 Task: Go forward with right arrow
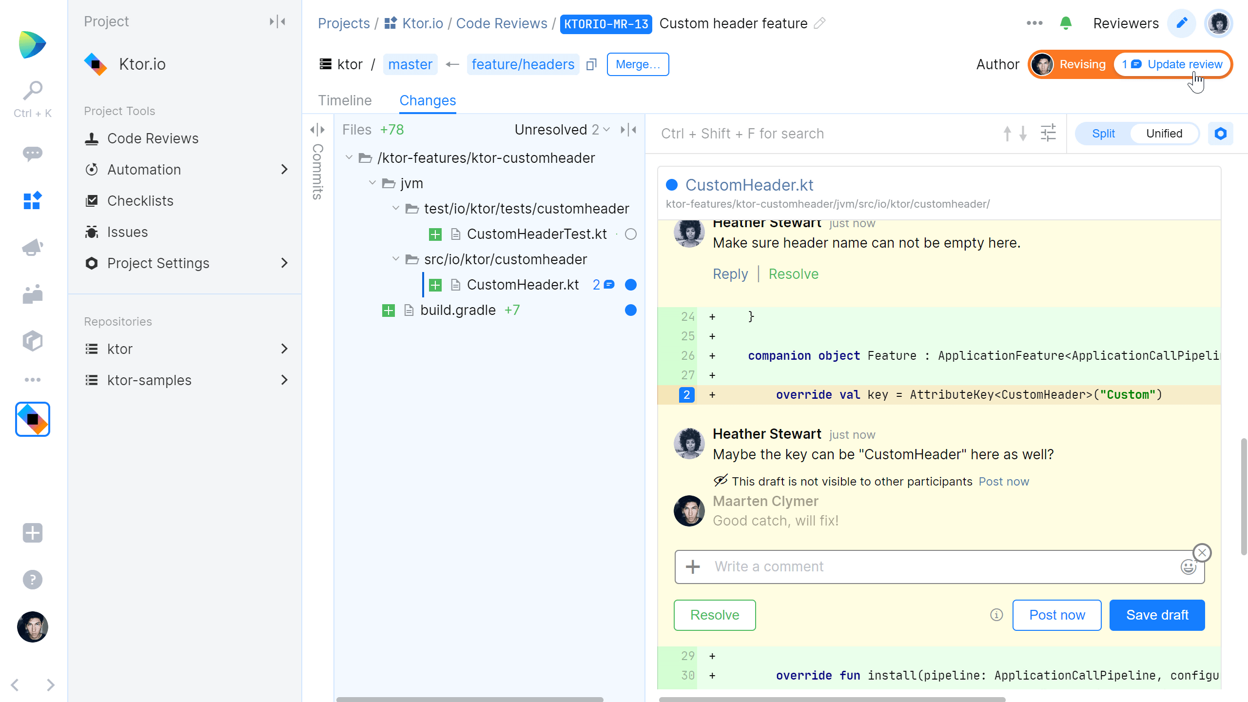(51, 685)
